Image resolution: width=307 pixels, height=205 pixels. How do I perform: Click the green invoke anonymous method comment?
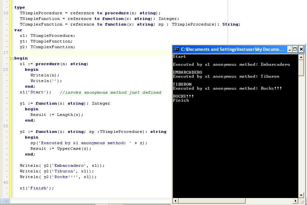coord(110,92)
